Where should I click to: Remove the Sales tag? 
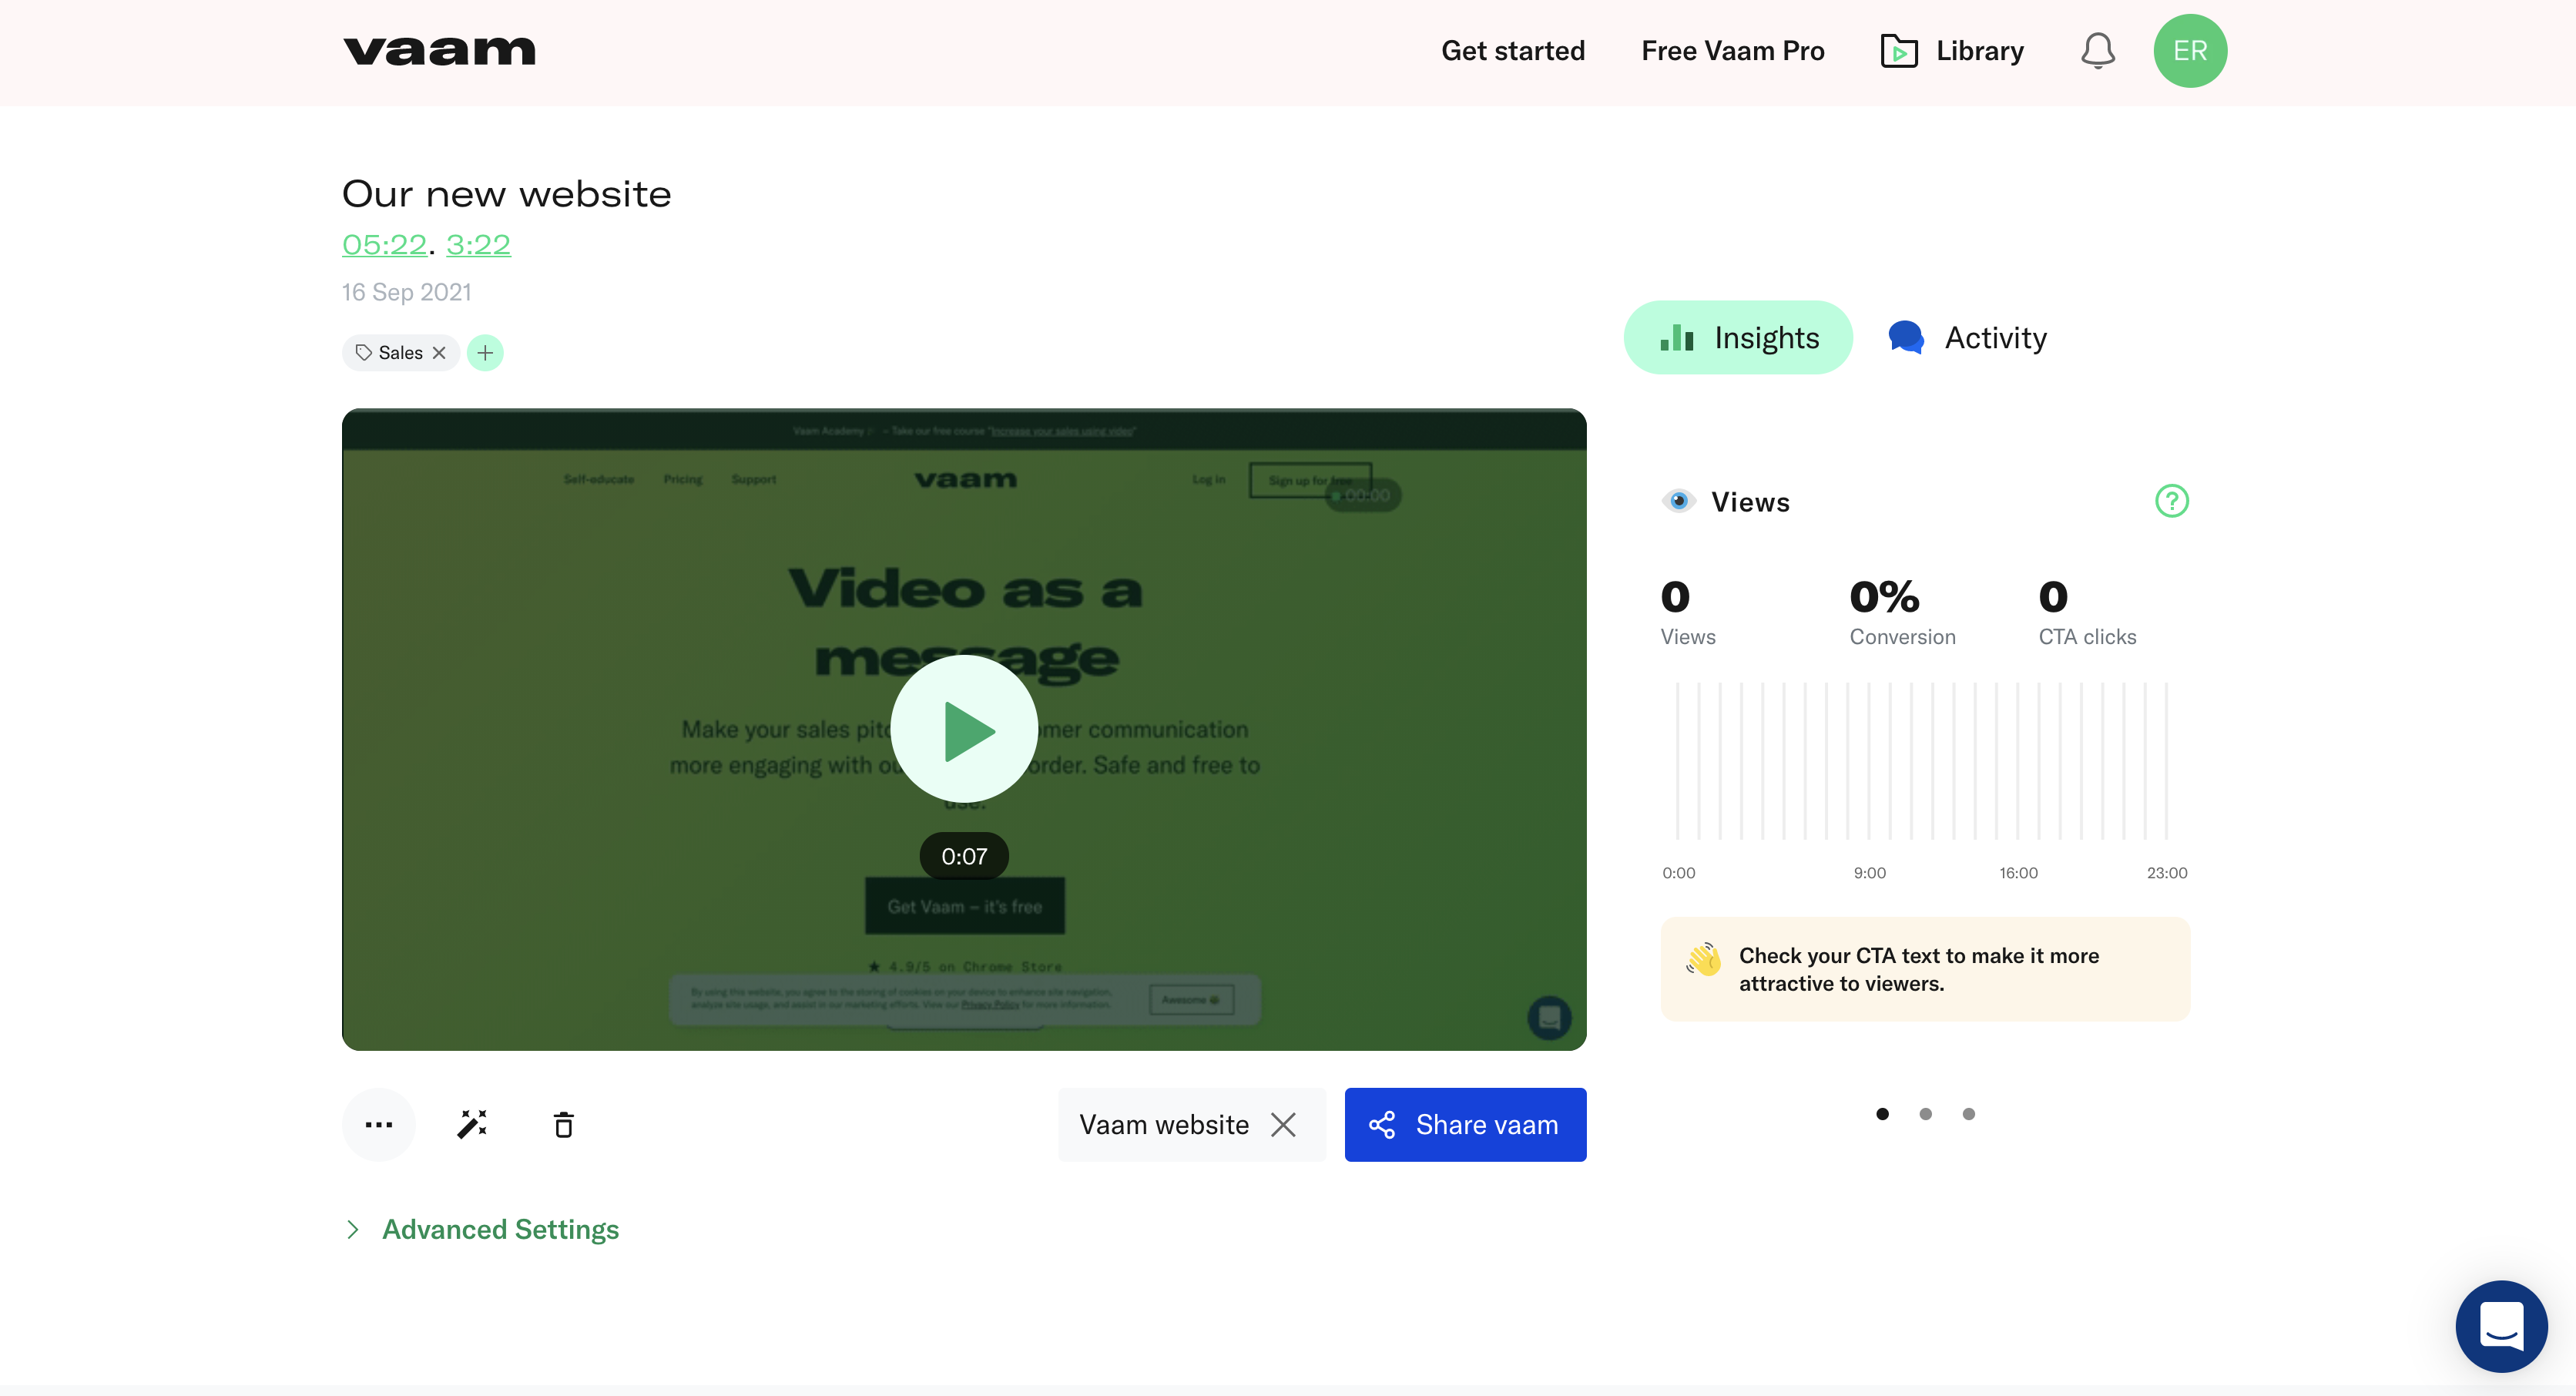click(x=440, y=352)
